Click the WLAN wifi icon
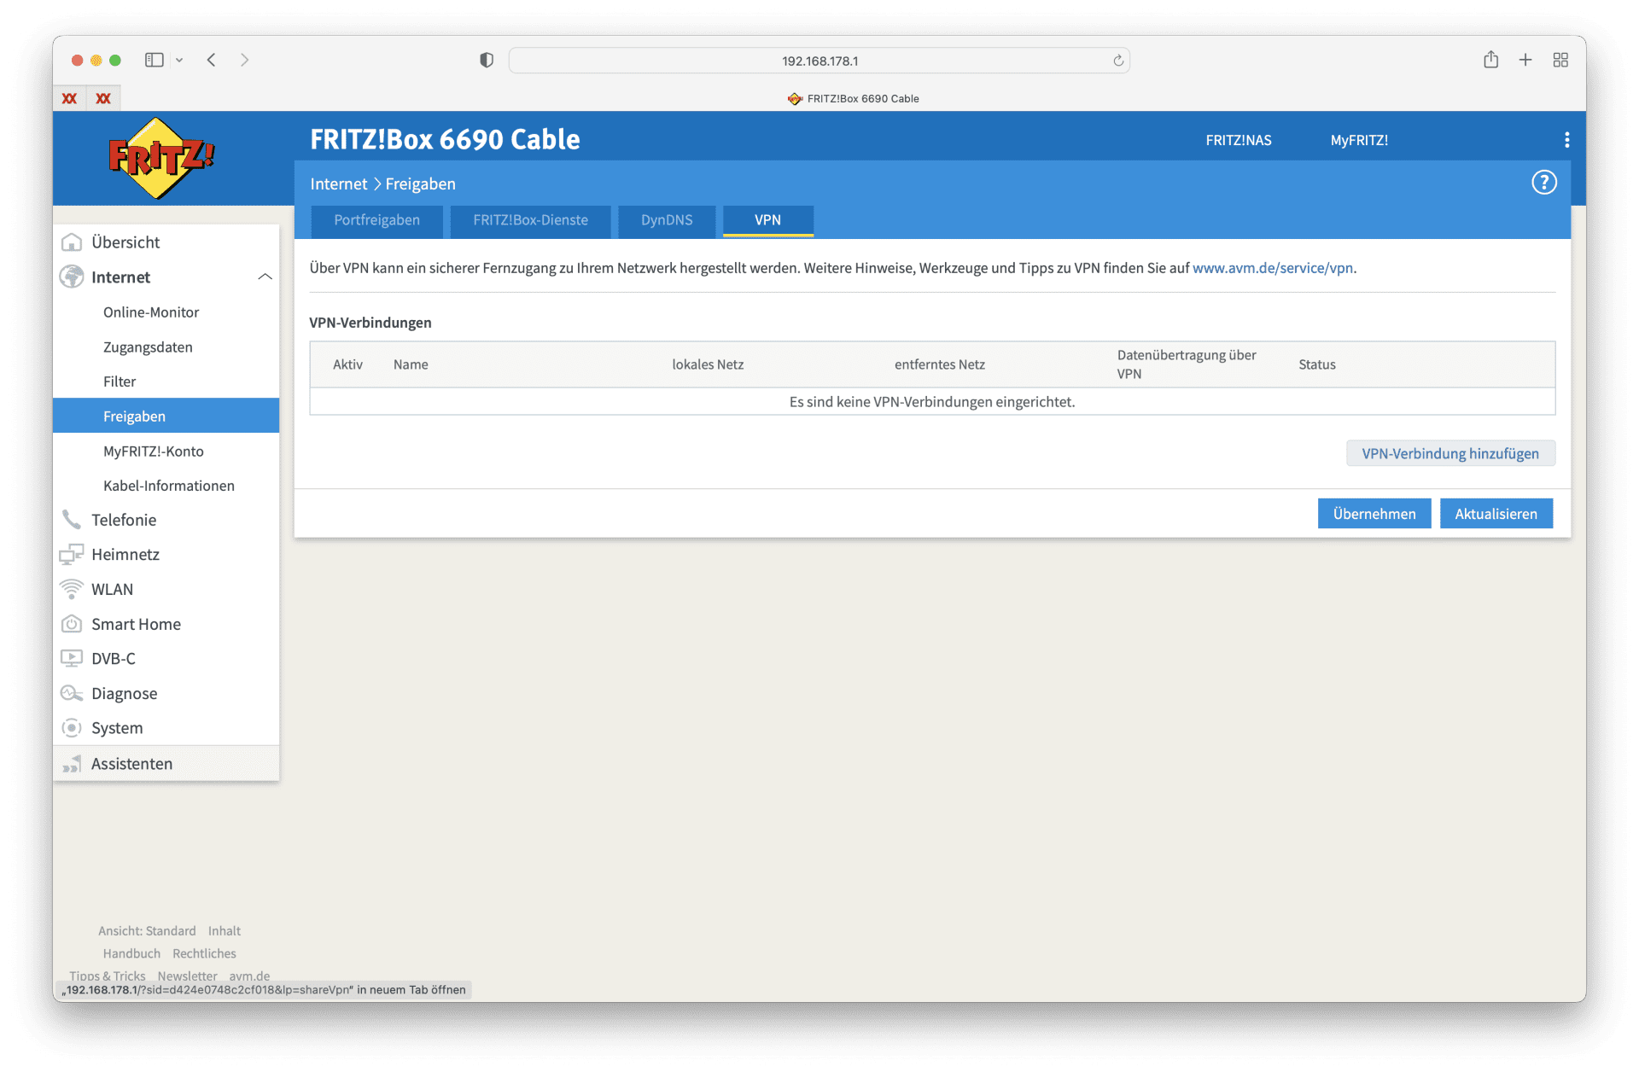Screen dimensions: 1639x1072 pos(72,590)
